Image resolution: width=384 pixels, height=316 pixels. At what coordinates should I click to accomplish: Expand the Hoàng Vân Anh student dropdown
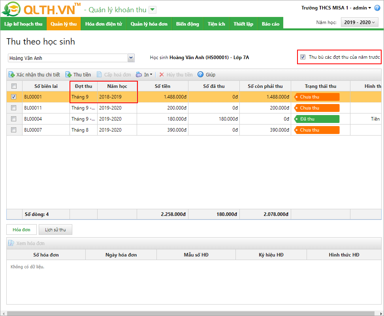pos(131,58)
